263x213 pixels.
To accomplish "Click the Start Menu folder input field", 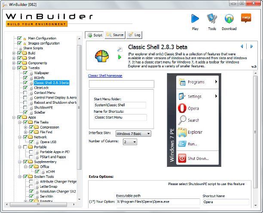I will (120, 105).
